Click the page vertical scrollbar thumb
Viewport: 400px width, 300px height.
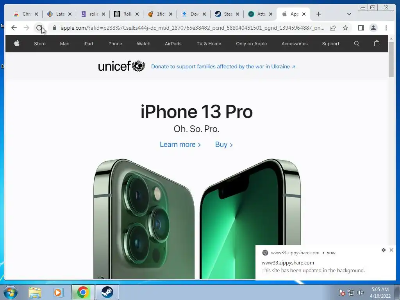[391, 59]
